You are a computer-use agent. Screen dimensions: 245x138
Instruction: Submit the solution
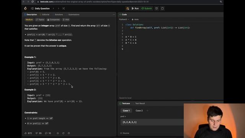147,8
